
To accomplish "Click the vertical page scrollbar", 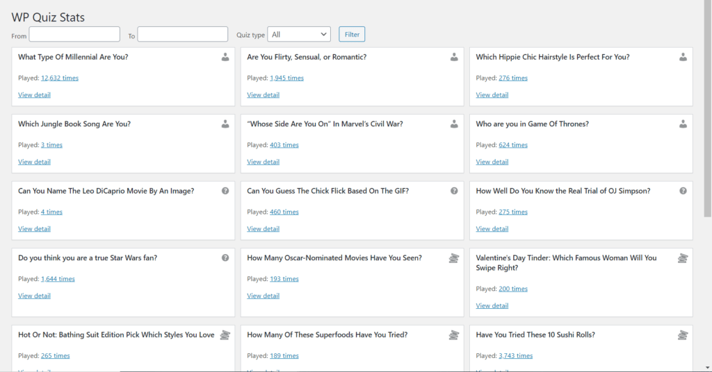I will [x=707, y=111].
